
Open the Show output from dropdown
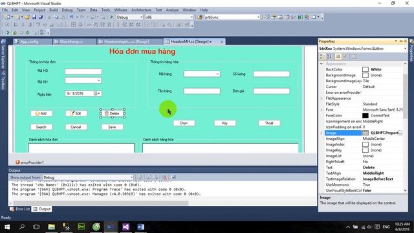pyautogui.click(x=131, y=177)
